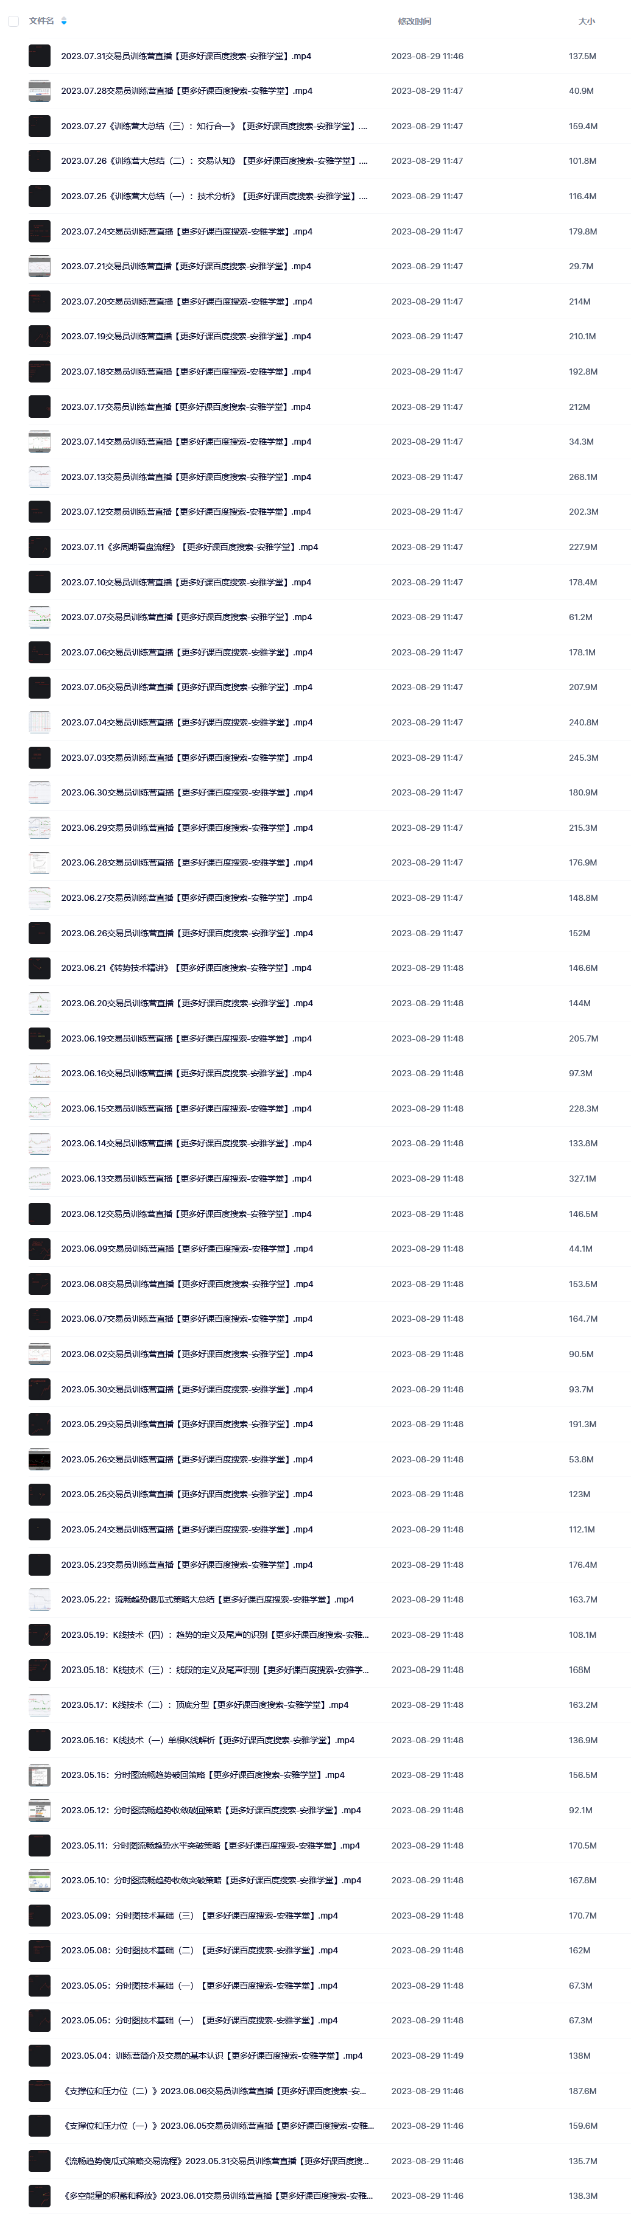631x2214 pixels.
Task: Sort the list by the 文件名 arrow
Action: (x=63, y=21)
